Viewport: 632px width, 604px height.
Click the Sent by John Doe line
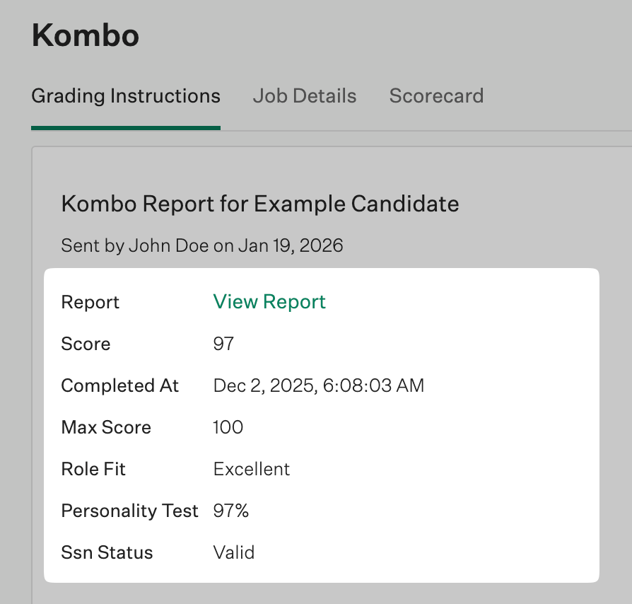click(x=202, y=246)
